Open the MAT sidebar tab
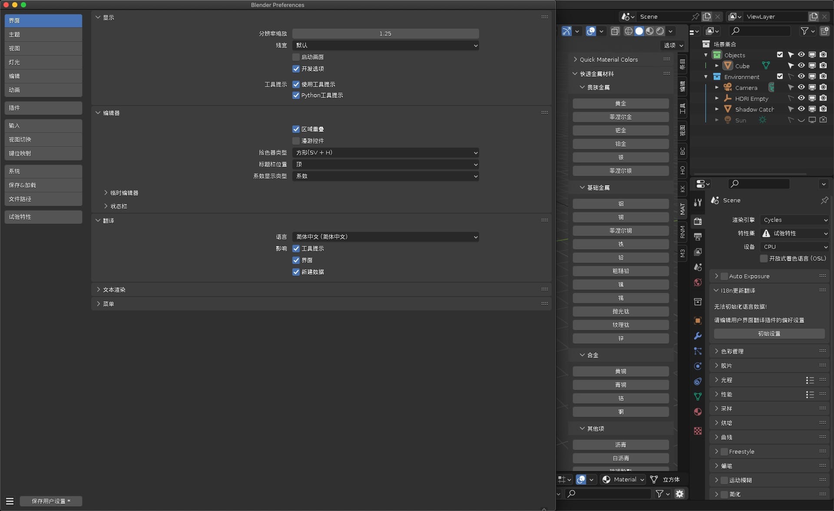The width and height of the screenshot is (834, 511). (x=682, y=209)
